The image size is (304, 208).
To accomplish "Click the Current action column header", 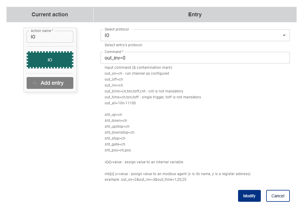I will pyautogui.click(x=50, y=15).
